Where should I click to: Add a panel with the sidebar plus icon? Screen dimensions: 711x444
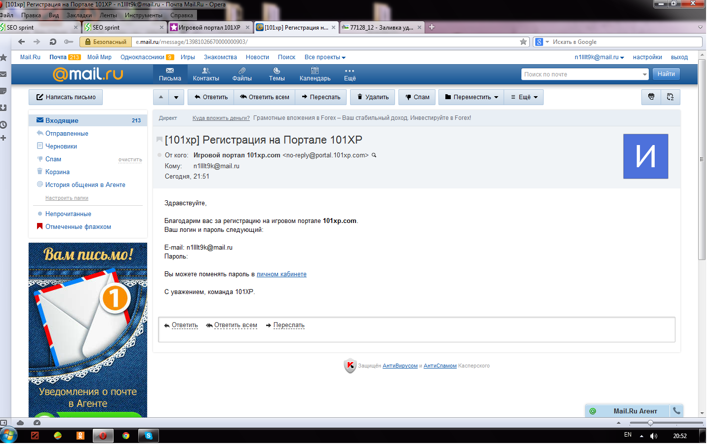(3, 138)
